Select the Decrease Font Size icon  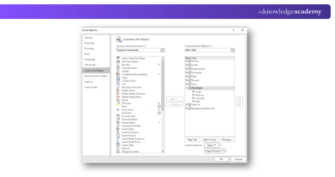point(118,87)
